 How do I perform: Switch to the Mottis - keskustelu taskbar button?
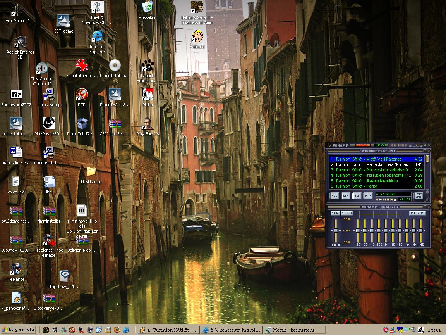coord(295,330)
